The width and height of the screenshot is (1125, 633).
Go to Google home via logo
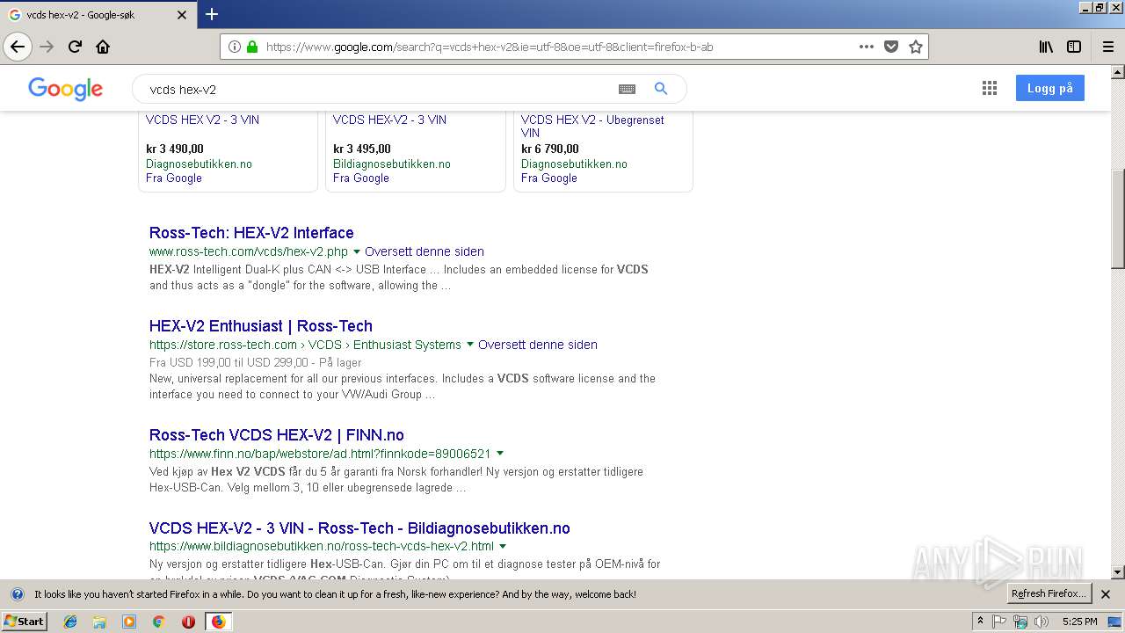(66, 89)
